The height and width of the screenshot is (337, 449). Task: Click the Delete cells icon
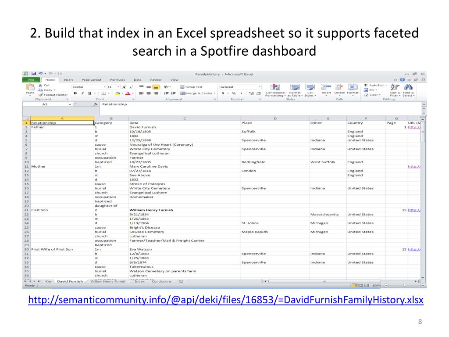point(339,87)
